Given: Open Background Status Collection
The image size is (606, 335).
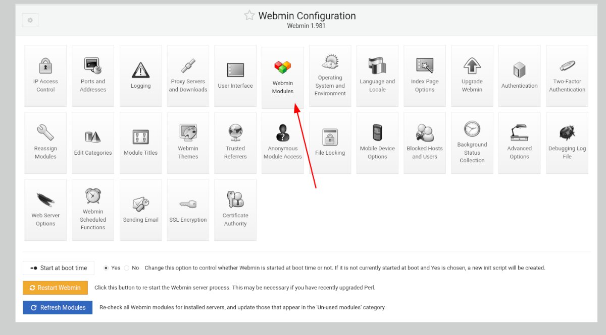Looking at the screenshot, I should tap(472, 143).
